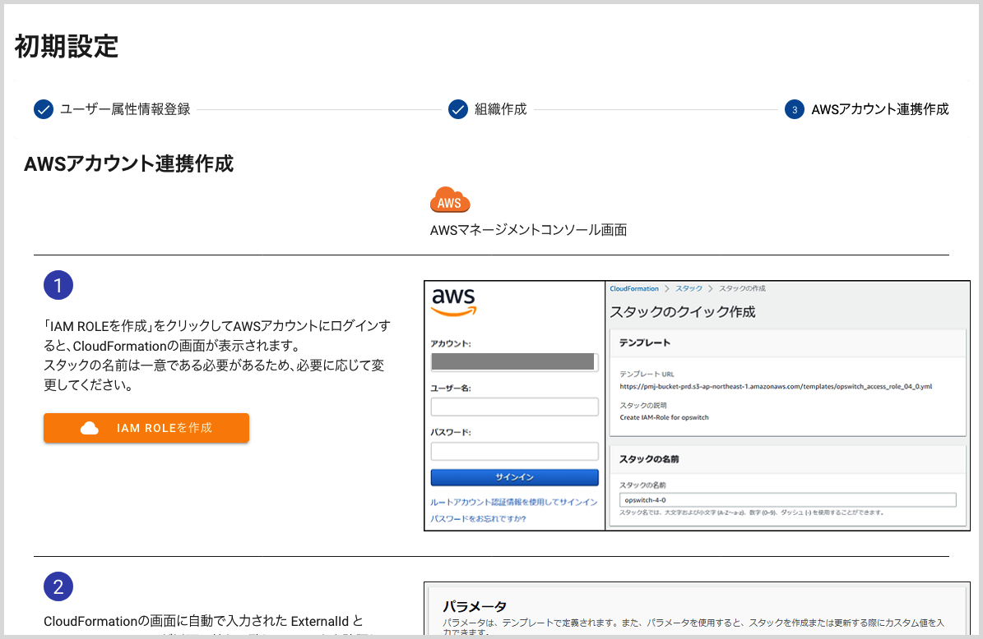Click the blue step 1 number badge
The image size is (983, 639).
pyautogui.click(x=58, y=285)
